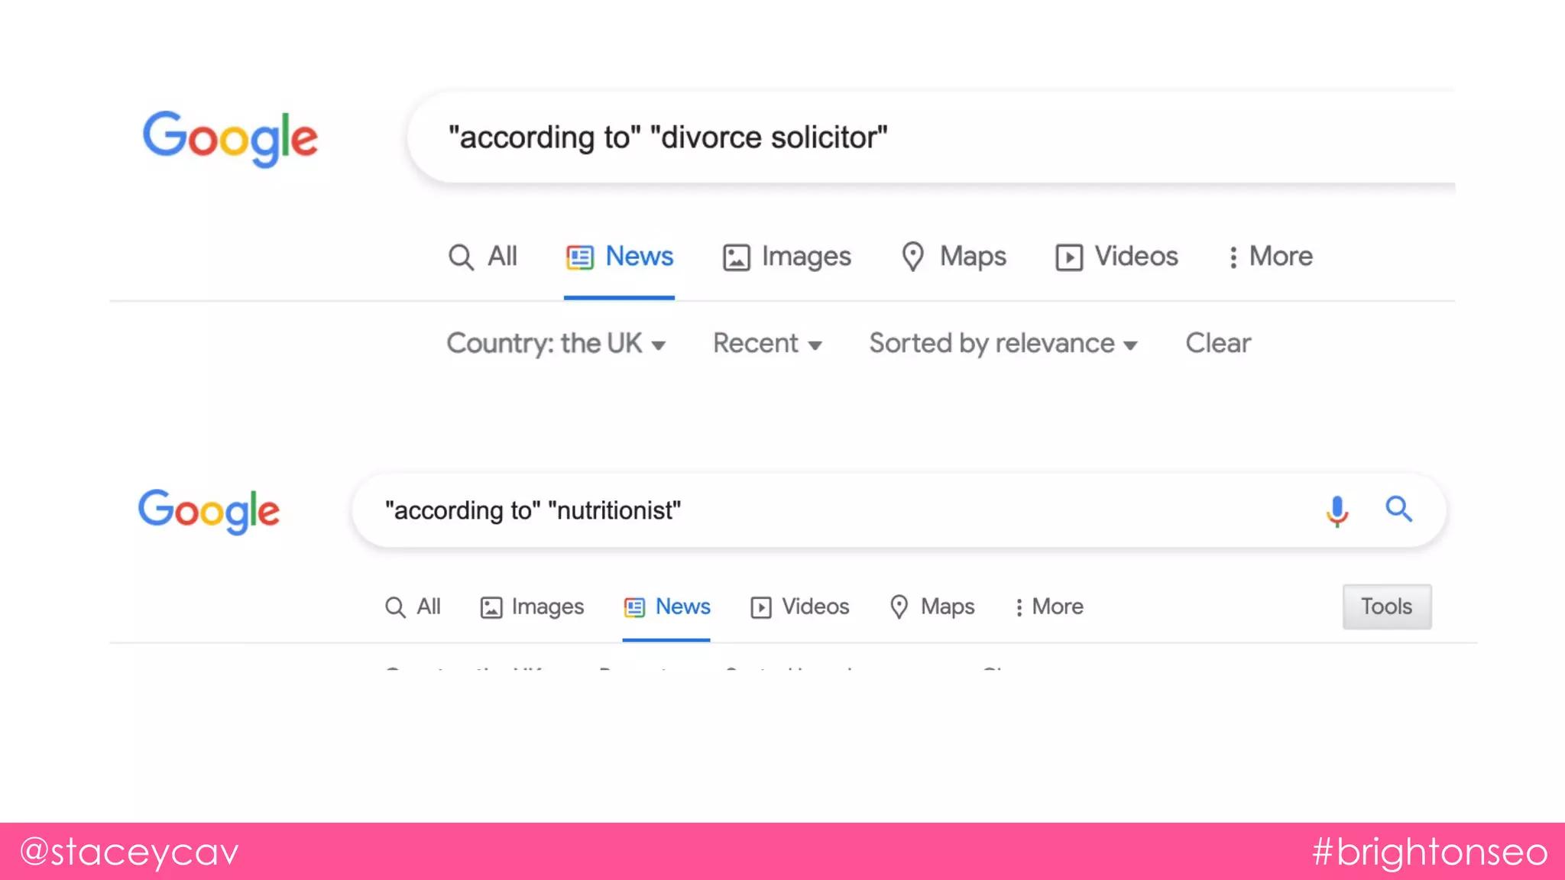
Task: Click the blue magnifier search icon
Action: coord(1398,509)
